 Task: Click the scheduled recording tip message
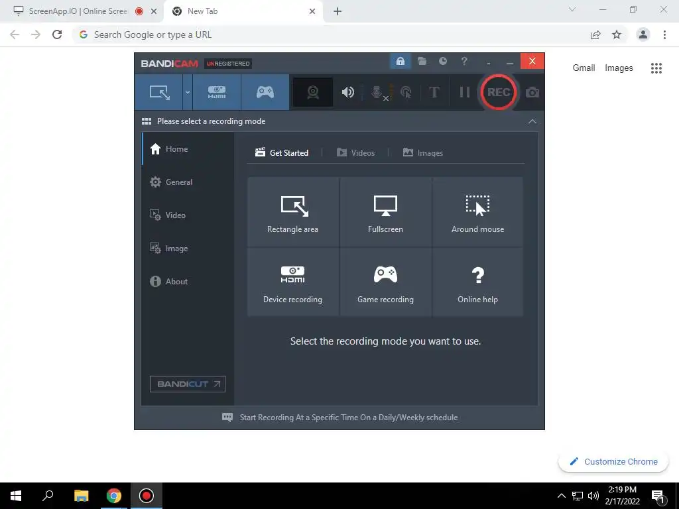(340, 418)
